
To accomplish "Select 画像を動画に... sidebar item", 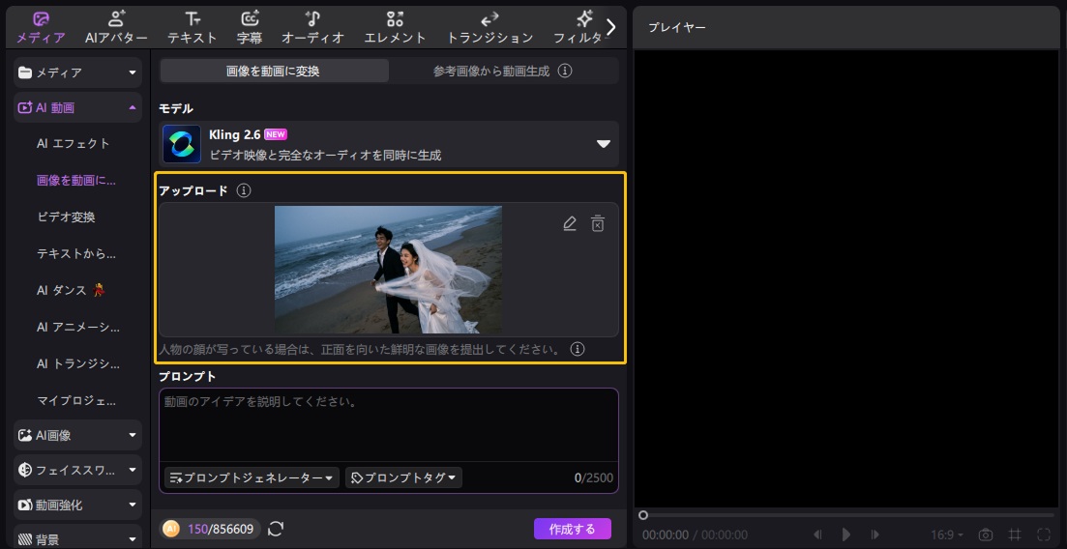I will tap(76, 181).
